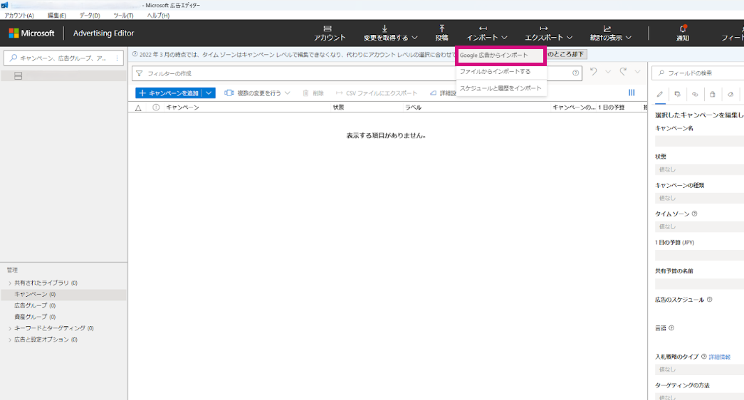Open the データ(D) menu
The height and width of the screenshot is (400, 744).
pos(90,15)
